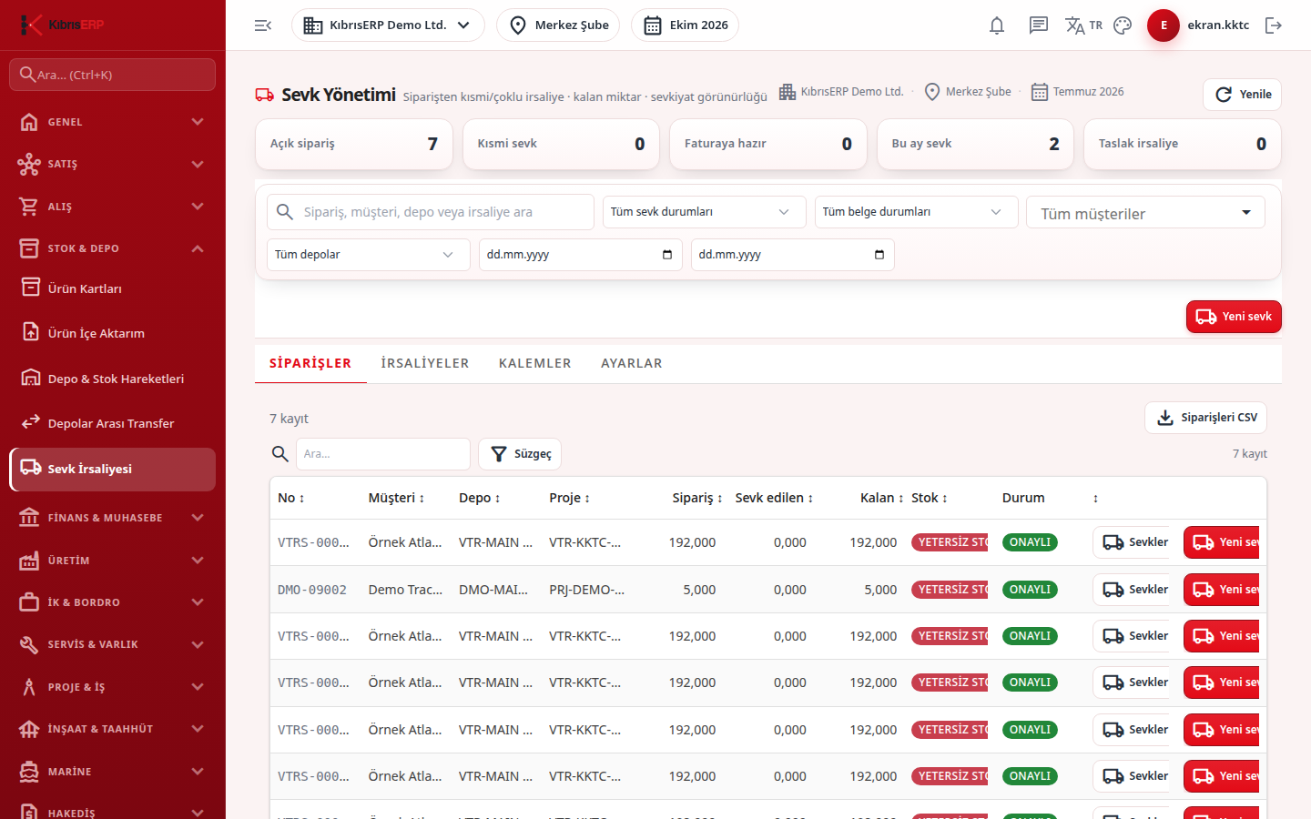
Task: Click the order search input field
Action: (x=430, y=212)
